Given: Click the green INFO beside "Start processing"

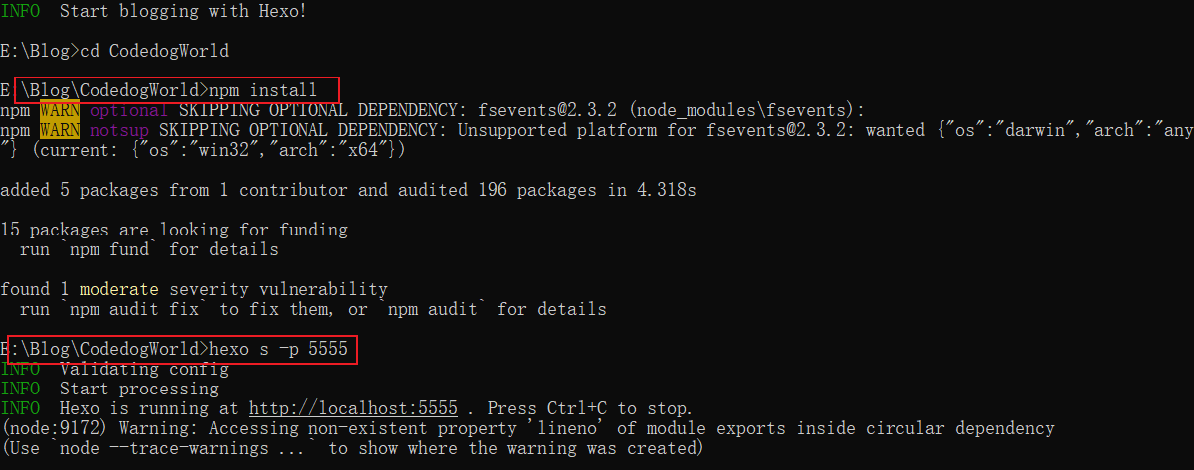Looking at the screenshot, I should click(x=20, y=389).
